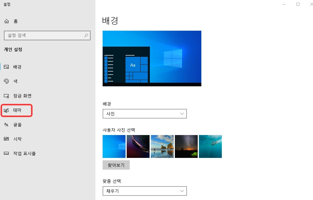
Task: Open 시작 settings page
Action: [48, 139]
